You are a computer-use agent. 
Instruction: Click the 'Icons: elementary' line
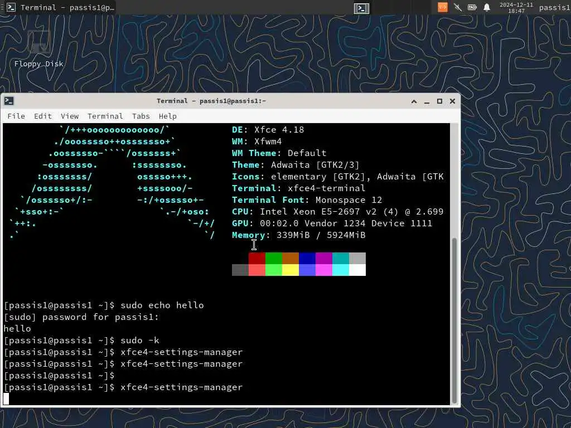337,177
